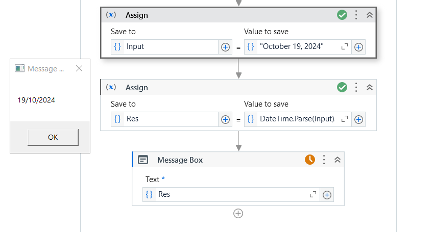Click the green success checkmark on the Res Assign

[342, 87]
